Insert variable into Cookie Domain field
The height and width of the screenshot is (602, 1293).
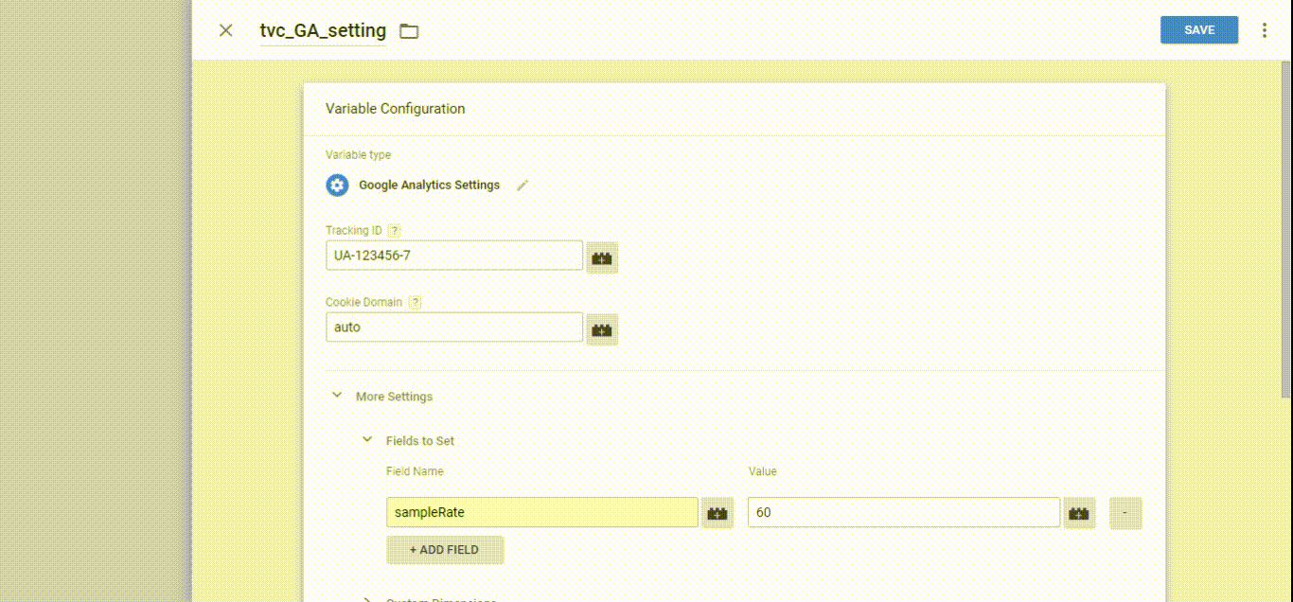click(x=602, y=329)
